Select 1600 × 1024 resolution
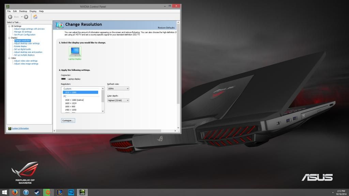 coord(71,103)
